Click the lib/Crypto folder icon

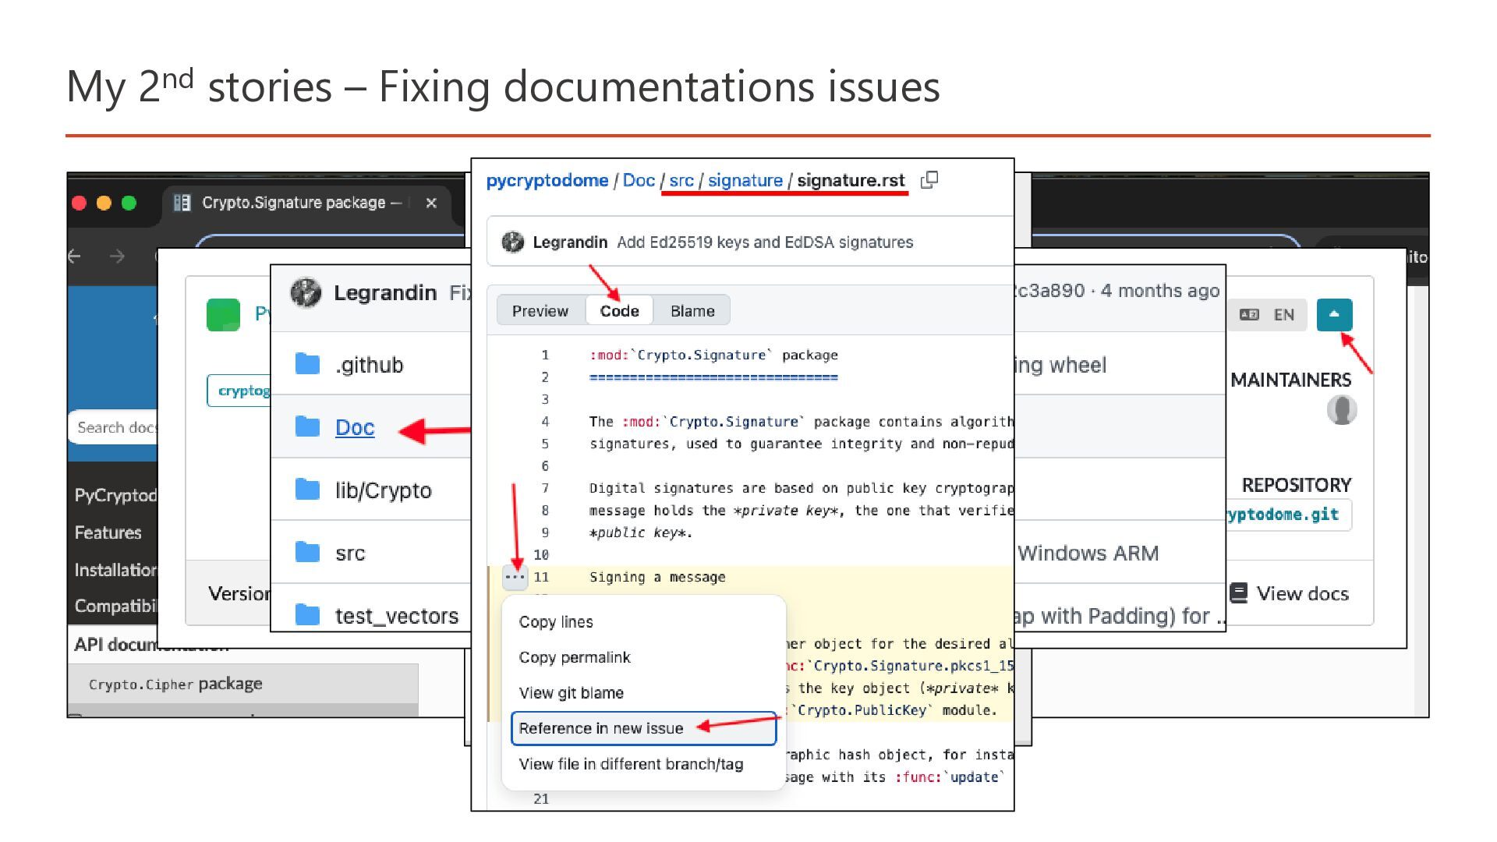coord(308,490)
